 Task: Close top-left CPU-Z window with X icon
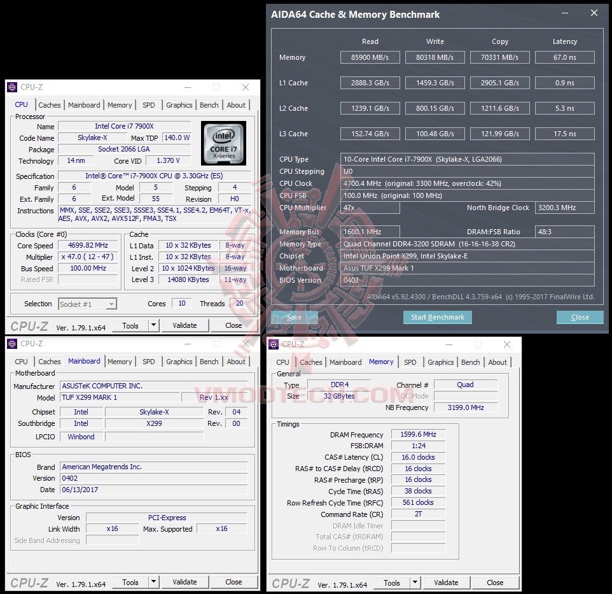tap(246, 87)
